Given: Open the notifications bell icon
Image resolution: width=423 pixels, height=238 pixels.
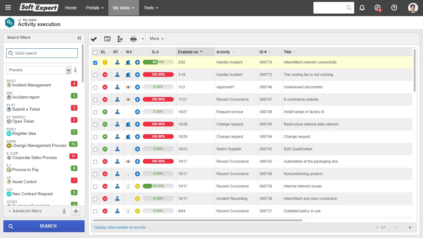Looking at the screenshot, I should click(x=362, y=8).
